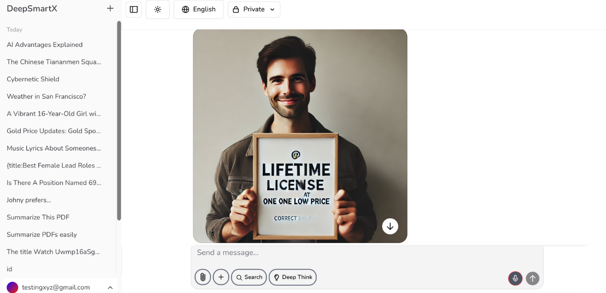The width and height of the screenshot is (606, 293).
Task: Click the sidebar chat list scrollbar
Action: pyautogui.click(x=119, y=120)
